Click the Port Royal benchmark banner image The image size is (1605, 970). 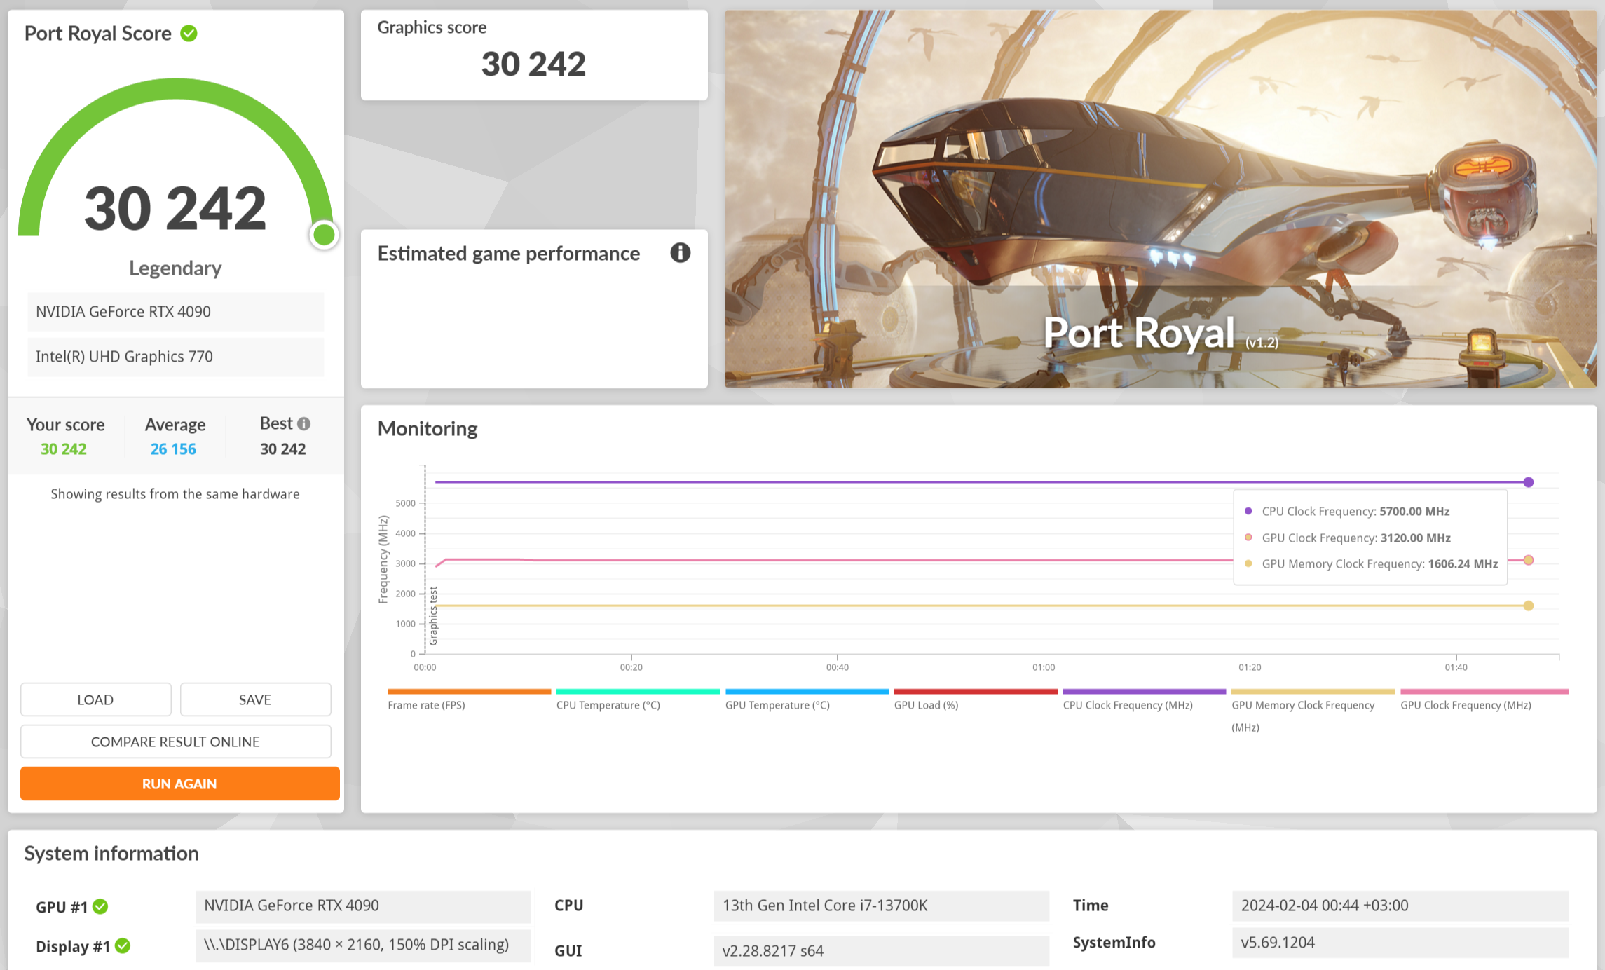1160,199
